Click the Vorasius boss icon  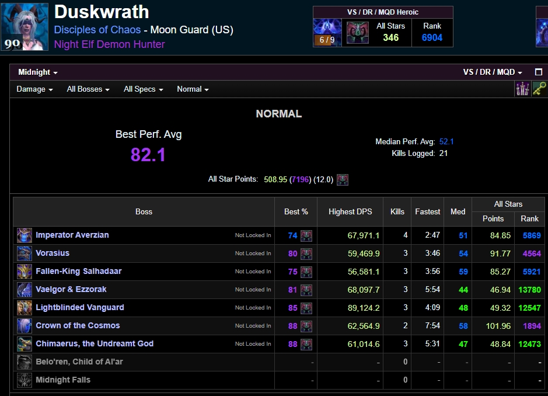click(x=25, y=253)
